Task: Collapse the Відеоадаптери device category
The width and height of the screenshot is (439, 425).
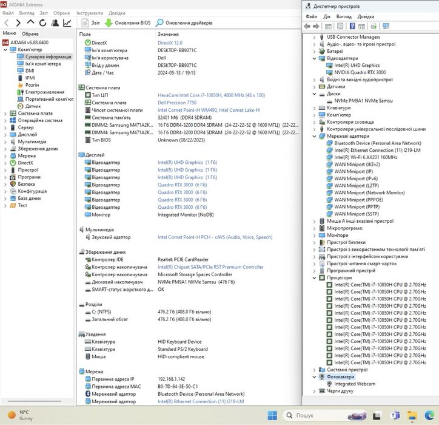Action: (314, 58)
